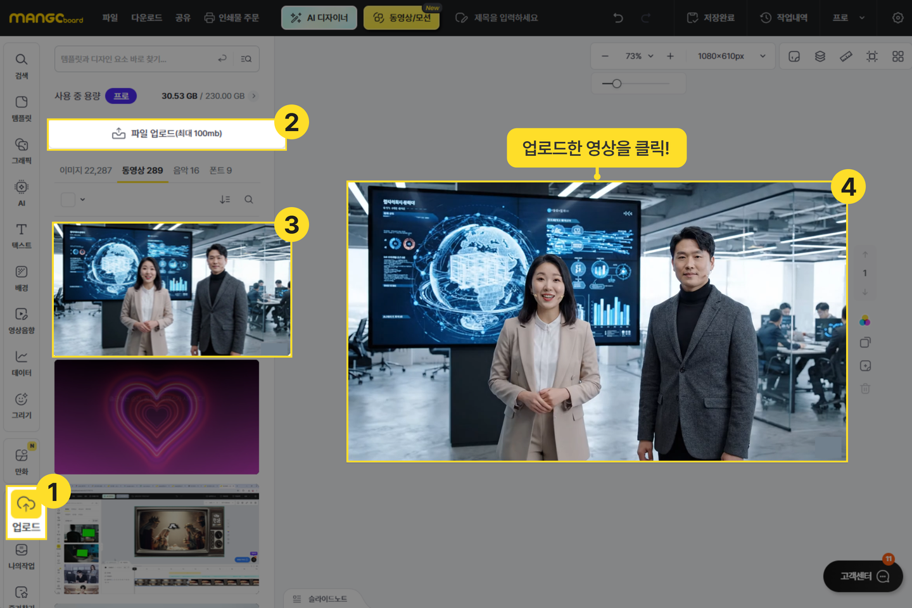Click the layers stack icon in toolbar

click(x=820, y=56)
